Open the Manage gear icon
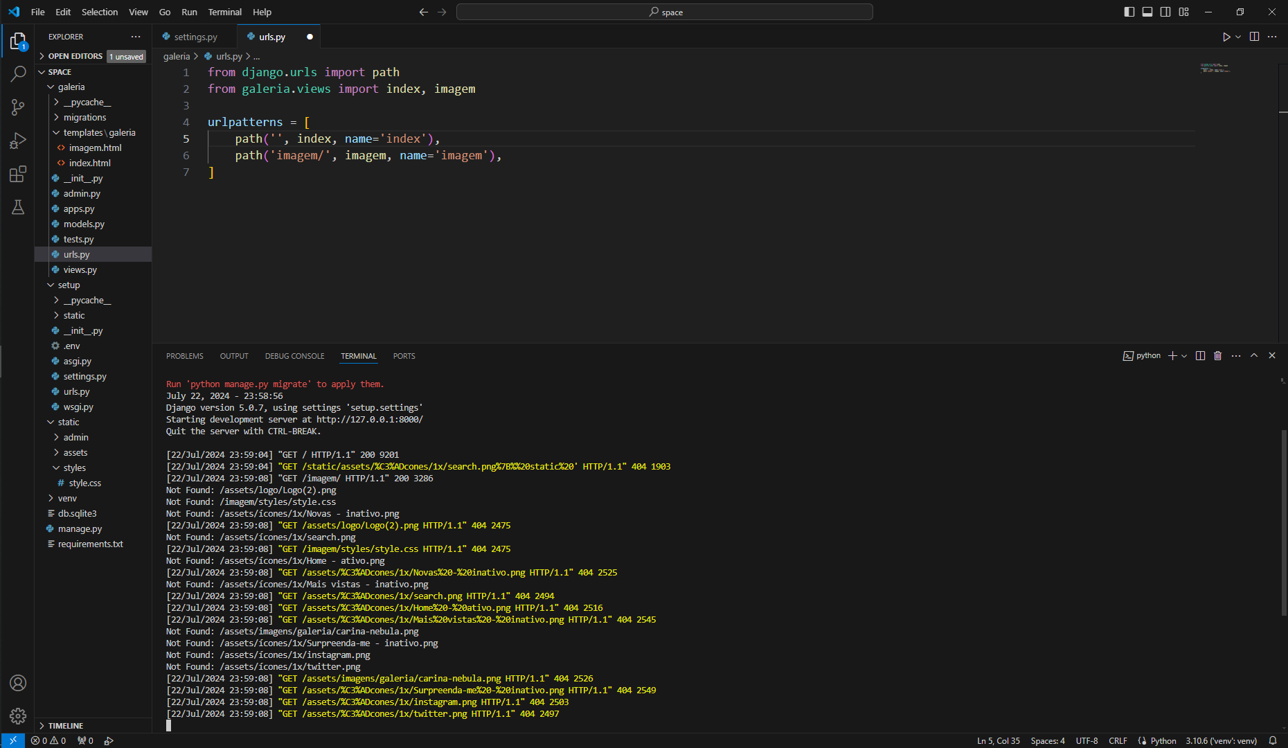Screen dimensions: 1288x748 coord(18,715)
